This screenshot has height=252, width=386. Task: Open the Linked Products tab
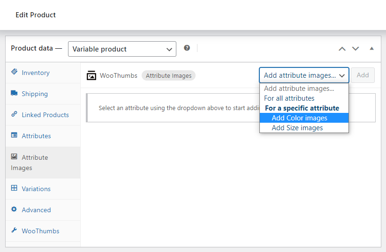pyautogui.click(x=43, y=115)
